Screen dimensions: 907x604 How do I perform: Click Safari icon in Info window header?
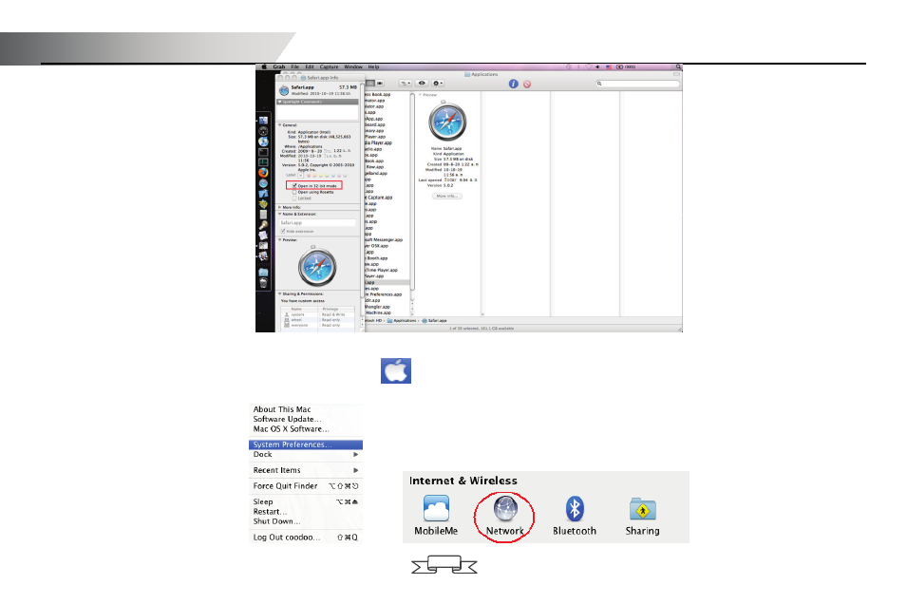click(x=284, y=90)
